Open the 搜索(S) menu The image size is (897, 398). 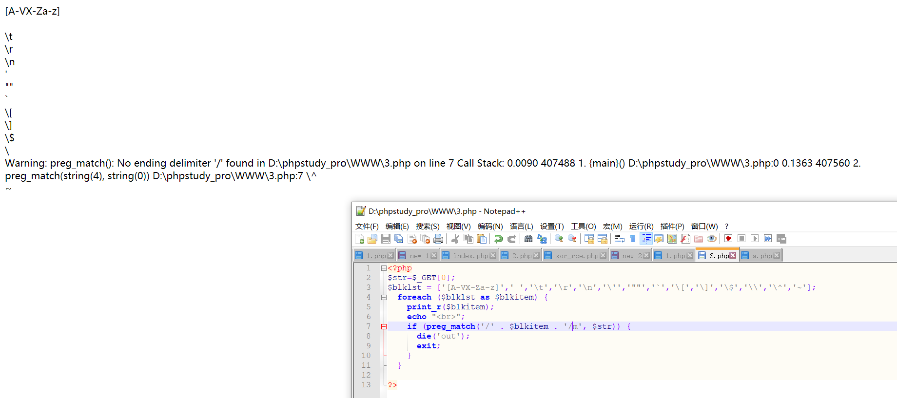[428, 227]
